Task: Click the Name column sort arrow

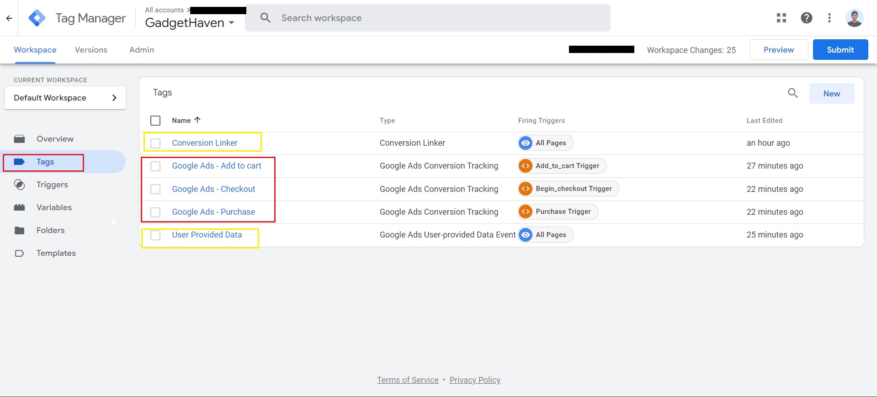Action: [x=197, y=120]
